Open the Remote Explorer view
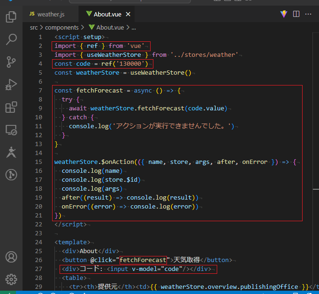Image resolution: width=319 pixels, height=294 pixels. click(11, 130)
